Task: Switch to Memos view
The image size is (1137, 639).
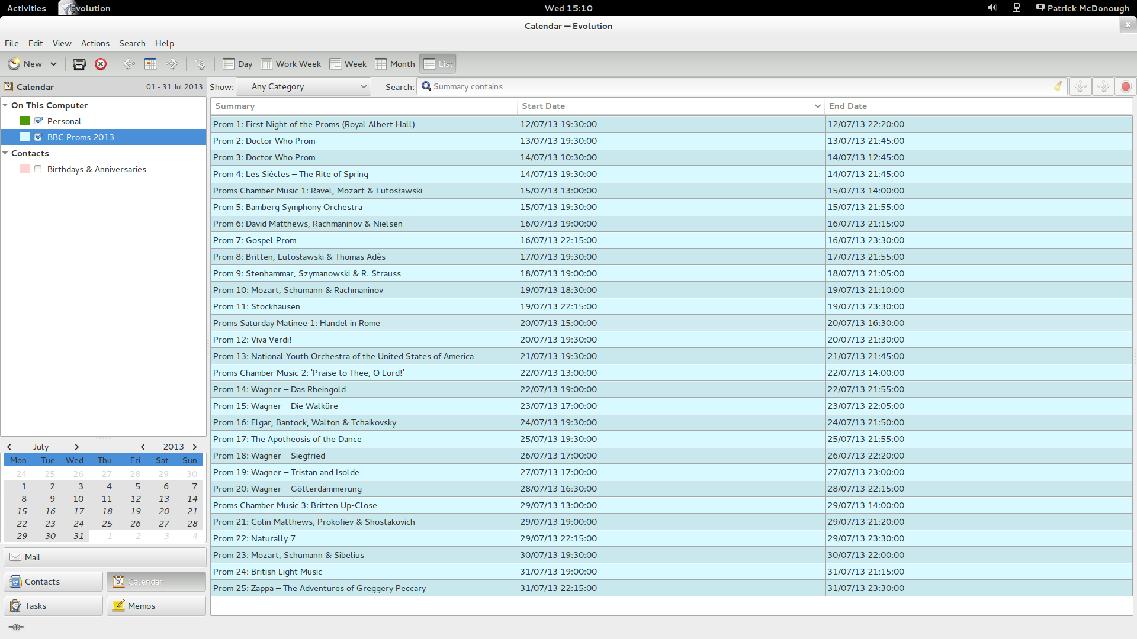Action: coord(156,606)
